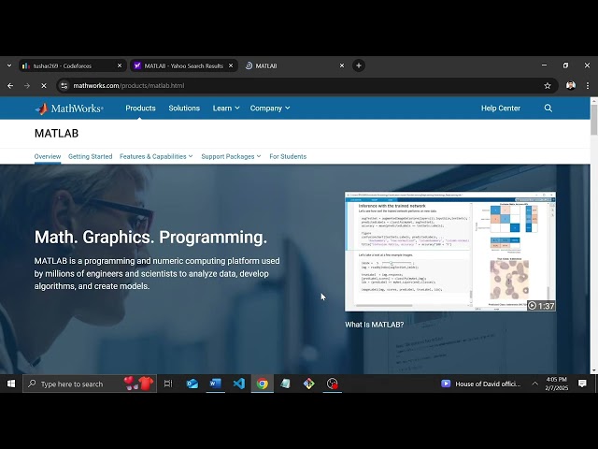Open the site search magnifier icon

[x=548, y=109]
